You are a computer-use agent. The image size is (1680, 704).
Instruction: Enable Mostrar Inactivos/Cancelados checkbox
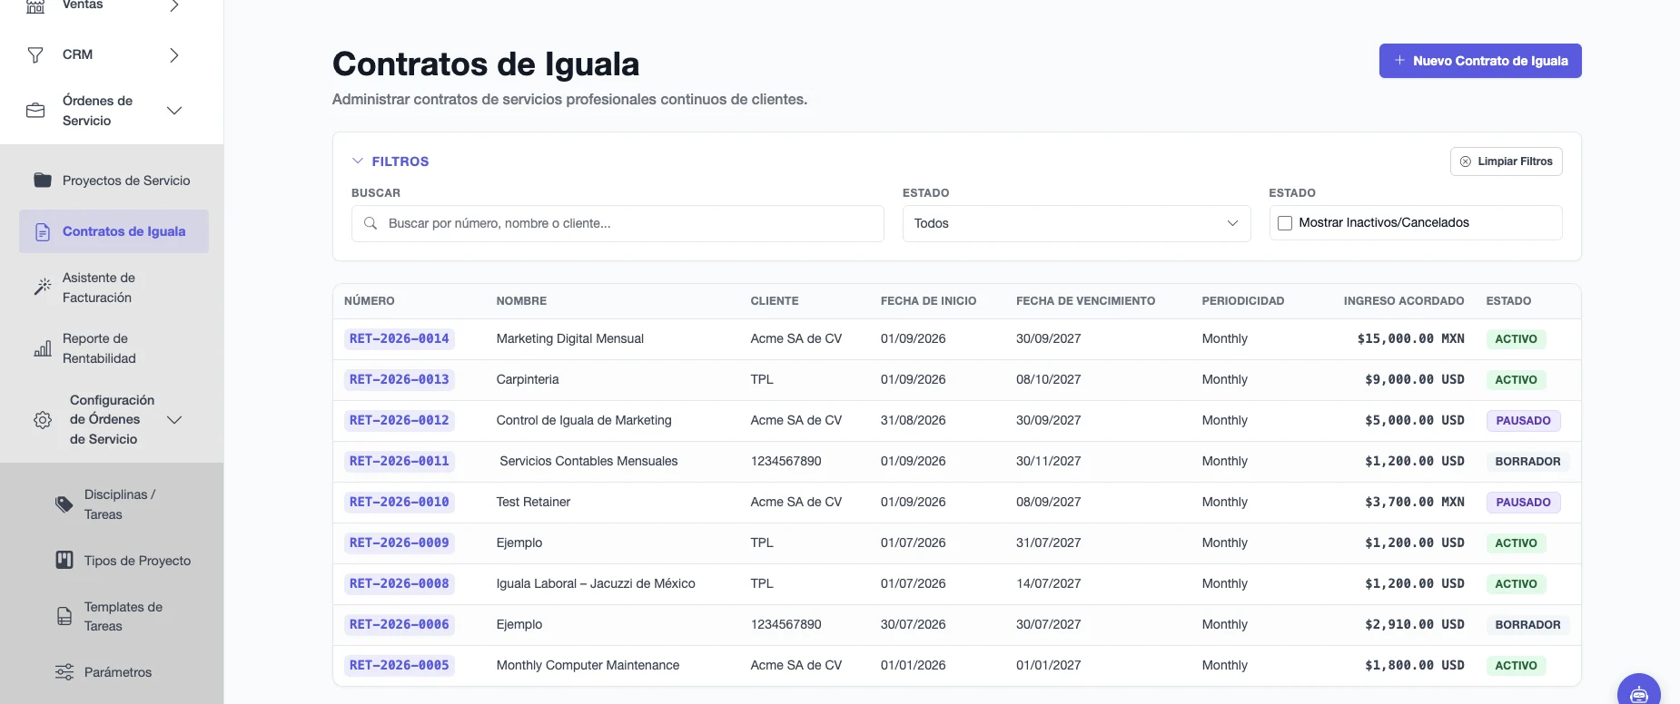coord(1285,223)
